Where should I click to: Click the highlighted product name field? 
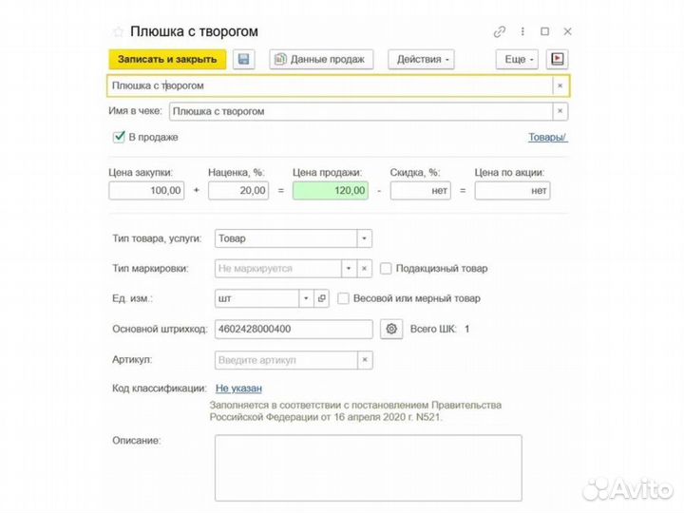pyautogui.click(x=331, y=85)
